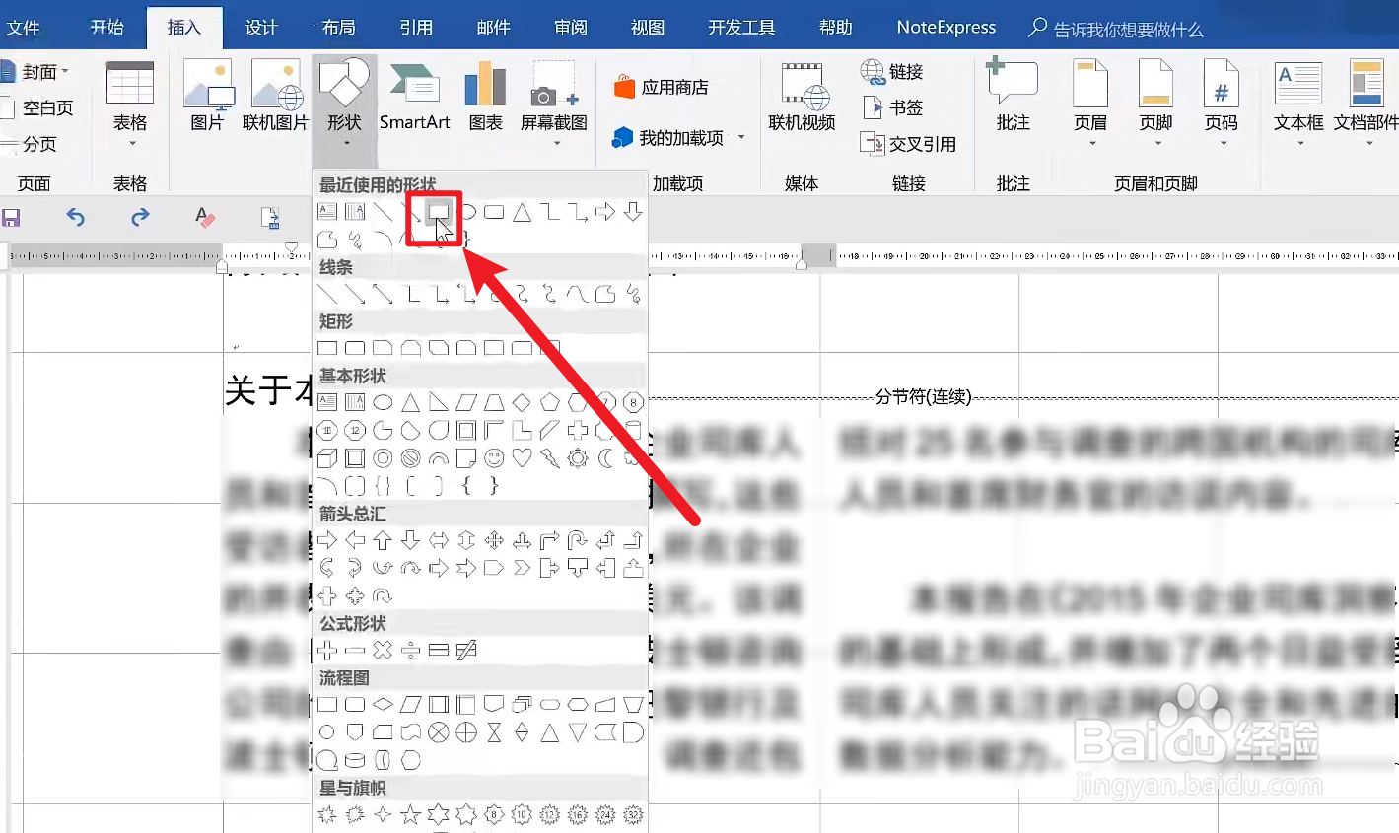Screen dimensions: 1399x833
Task: Choose the cube shape in basic shapes
Action: point(327,457)
